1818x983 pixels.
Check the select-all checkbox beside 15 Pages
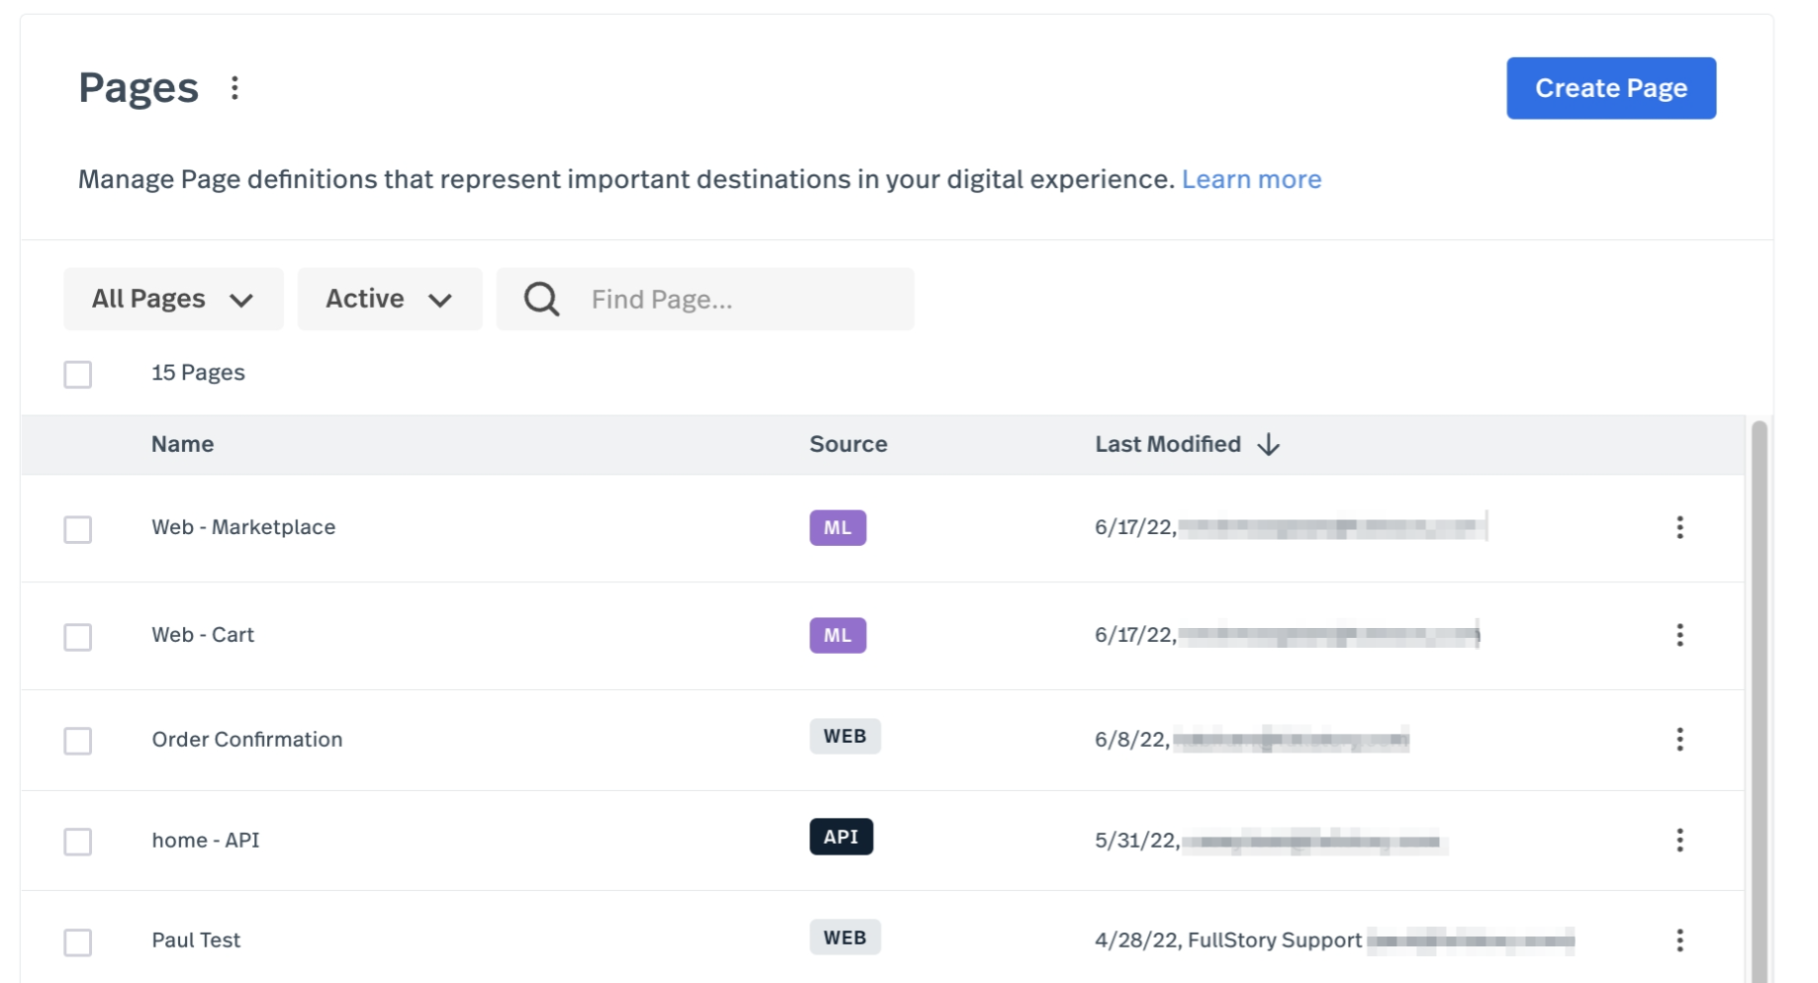point(78,375)
